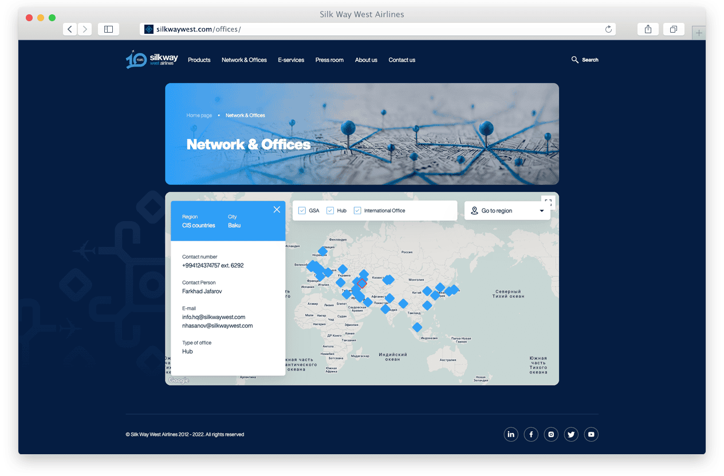Click the map marker near Ukraine
The height and width of the screenshot is (476, 724).
pyautogui.click(x=343, y=269)
